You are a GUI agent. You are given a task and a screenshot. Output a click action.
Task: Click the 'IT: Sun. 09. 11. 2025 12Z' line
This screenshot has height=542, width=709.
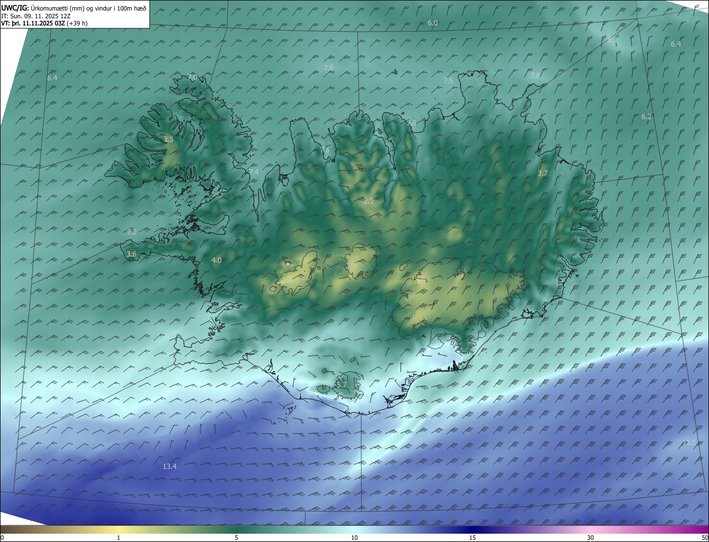point(36,16)
